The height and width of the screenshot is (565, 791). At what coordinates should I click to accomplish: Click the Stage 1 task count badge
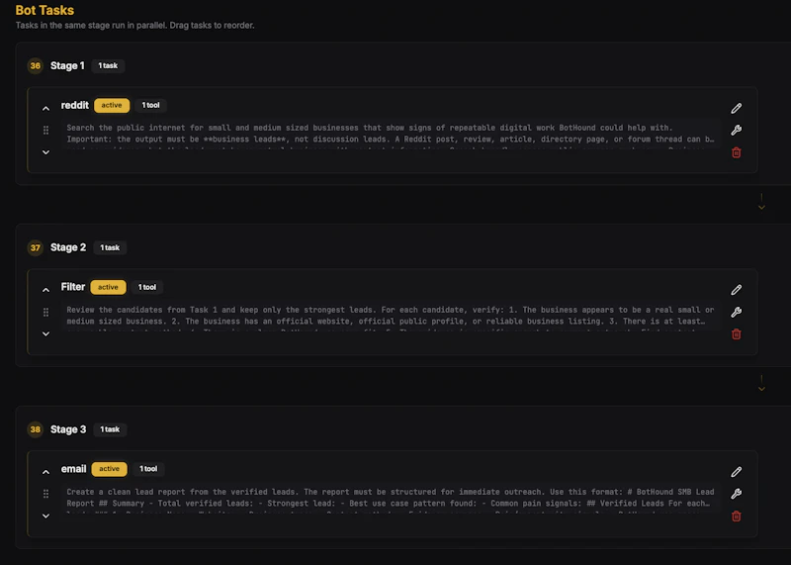coord(108,65)
